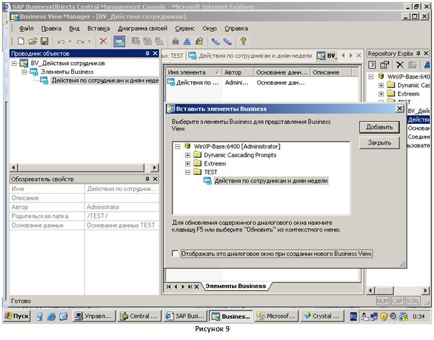Toggle 'Отображать это диалоговое окно' checkbox
This screenshot has height=340, width=434.
point(175,254)
